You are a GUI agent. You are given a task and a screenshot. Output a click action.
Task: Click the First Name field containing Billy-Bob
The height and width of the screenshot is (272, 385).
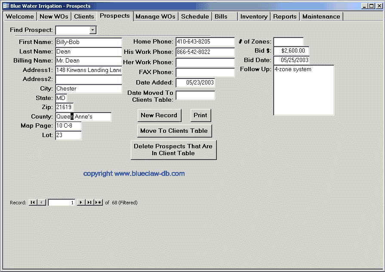89,42
